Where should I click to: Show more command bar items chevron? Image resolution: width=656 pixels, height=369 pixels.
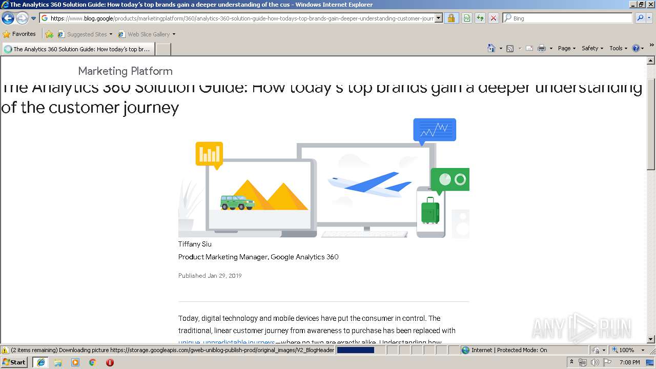(651, 46)
